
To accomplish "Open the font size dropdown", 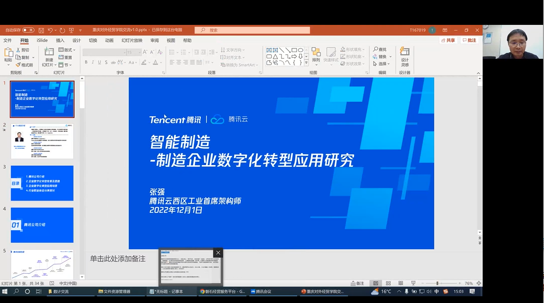I will [x=139, y=52].
